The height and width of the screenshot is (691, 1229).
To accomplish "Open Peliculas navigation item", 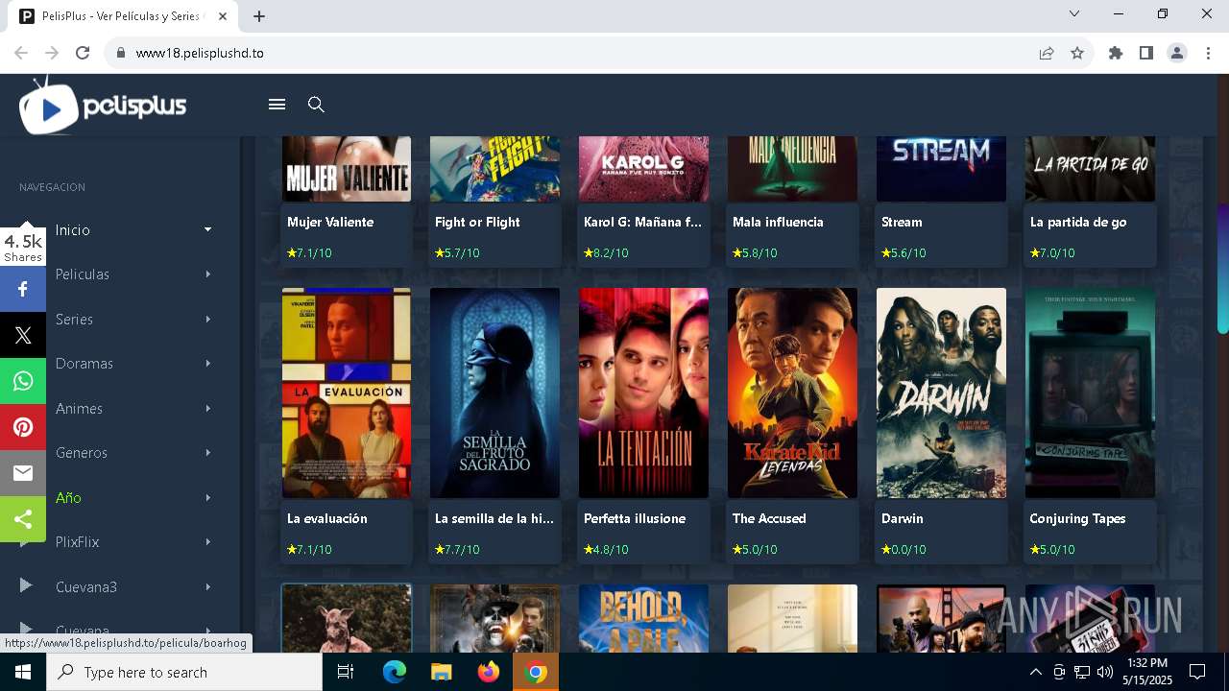I will [83, 274].
